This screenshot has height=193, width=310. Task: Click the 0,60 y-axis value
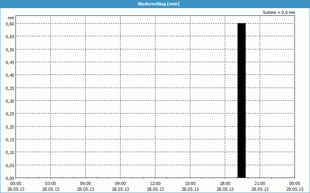(x=10, y=24)
